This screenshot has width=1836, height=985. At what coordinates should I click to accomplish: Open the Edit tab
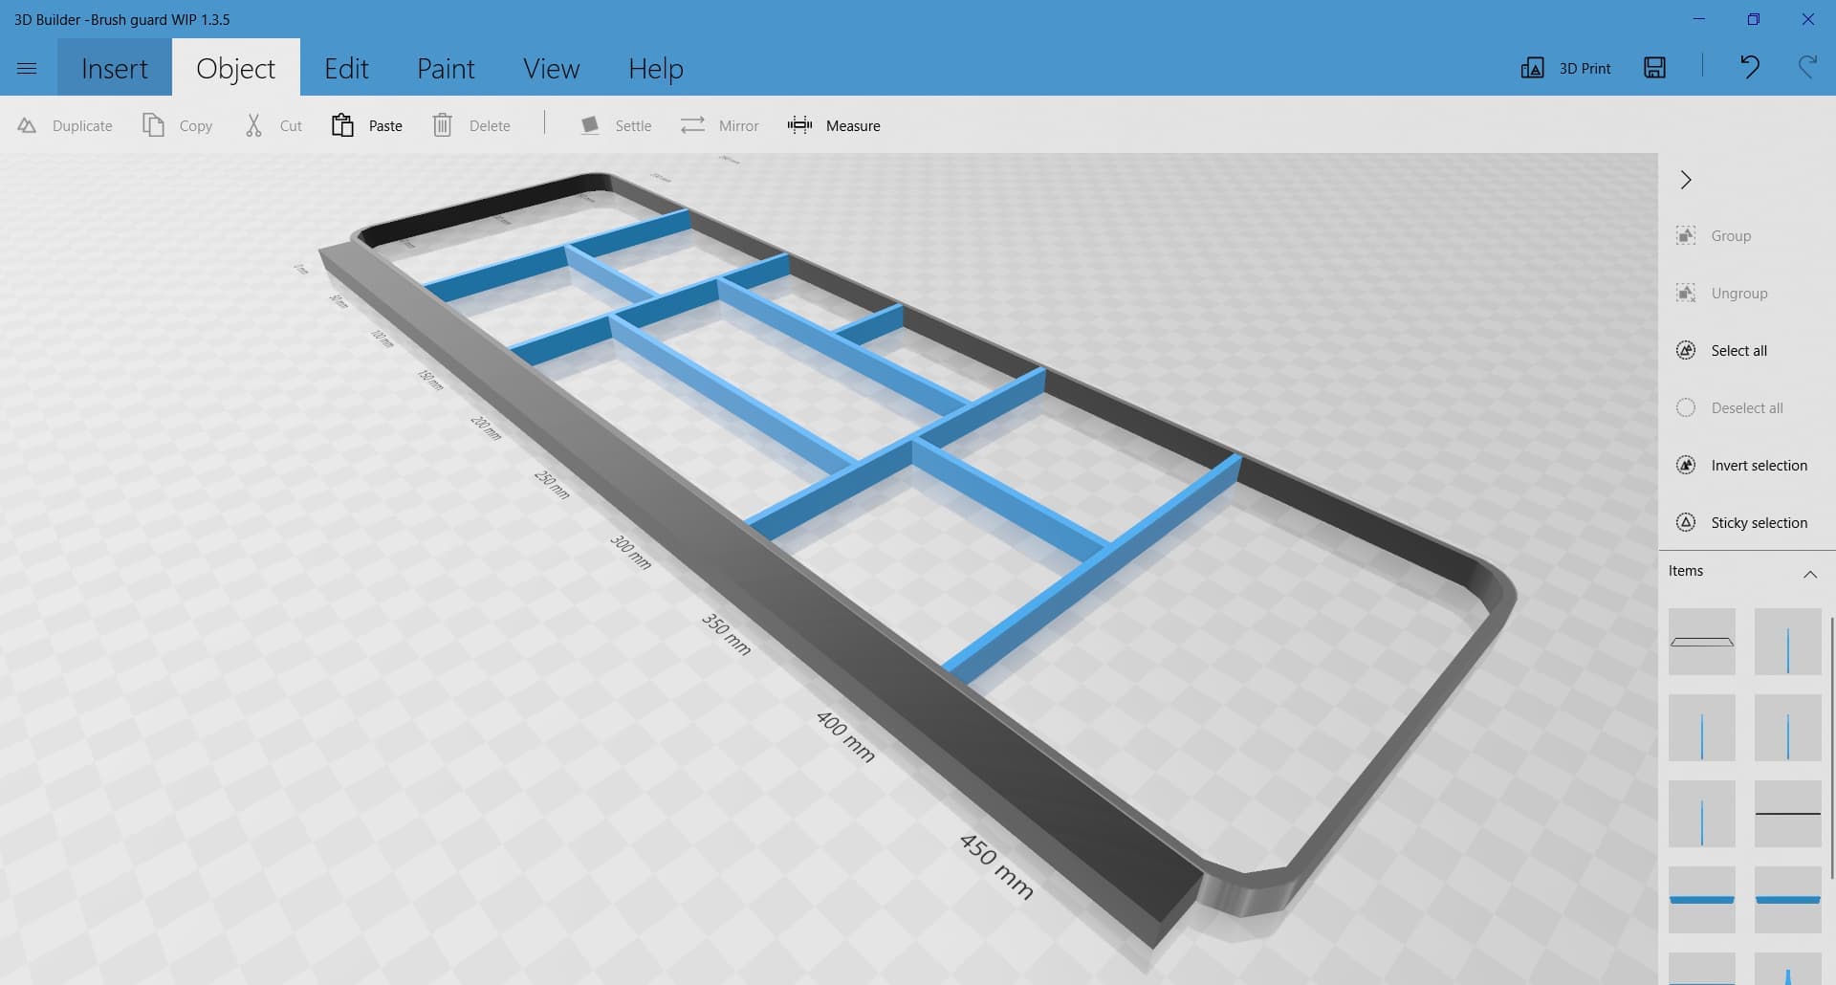coord(346,69)
